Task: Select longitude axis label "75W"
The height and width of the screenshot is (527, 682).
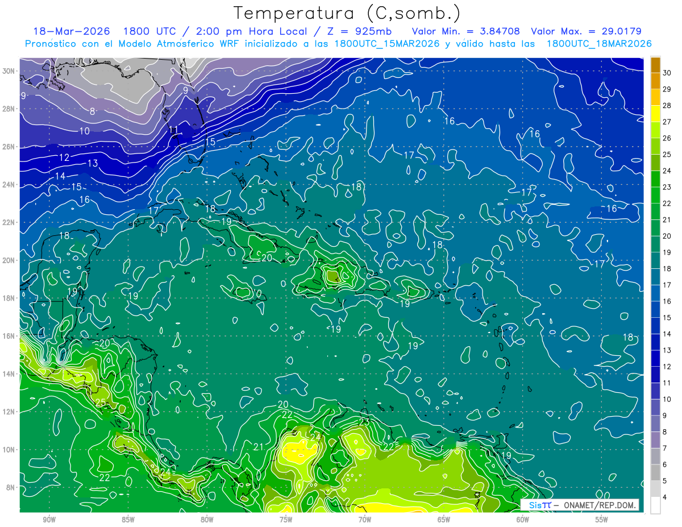Action: click(286, 520)
